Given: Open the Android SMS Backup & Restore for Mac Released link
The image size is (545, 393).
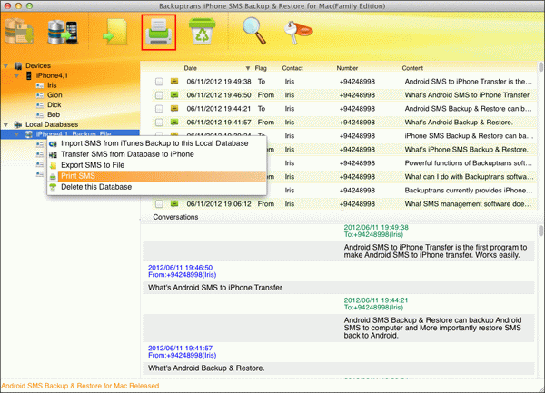Looking at the screenshot, I should coord(80,386).
